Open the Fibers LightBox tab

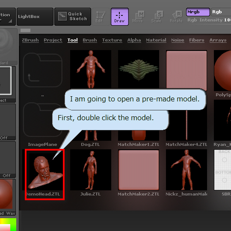pyautogui.click(x=197, y=40)
